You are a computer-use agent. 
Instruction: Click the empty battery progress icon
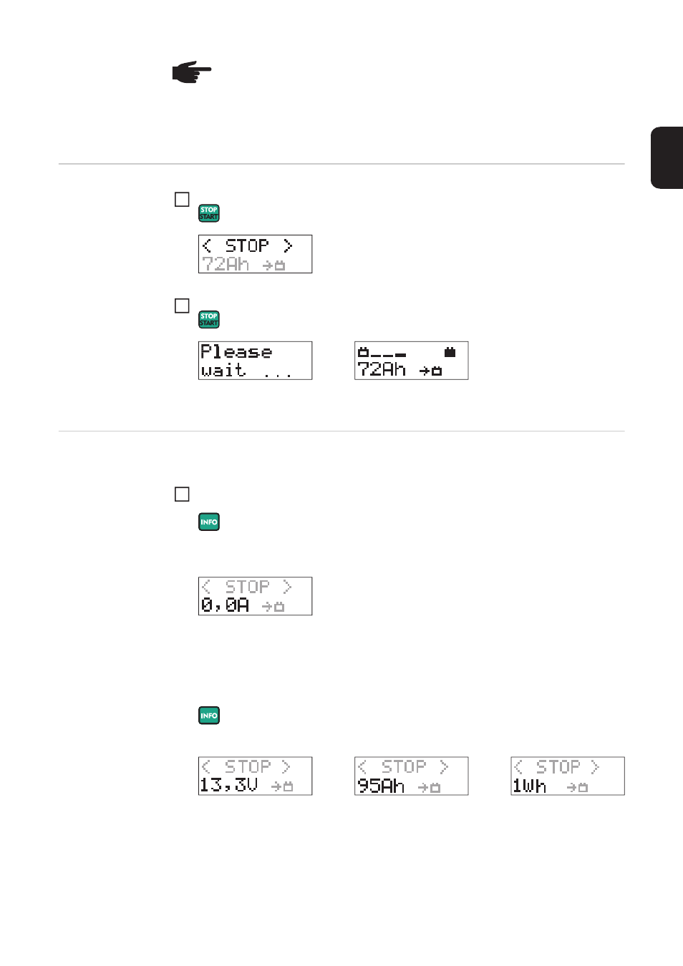click(363, 352)
